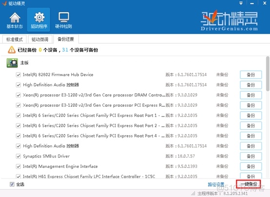Click 未备份 status of Synaptics SMBus row
270x197 pixels.
[222, 156]
